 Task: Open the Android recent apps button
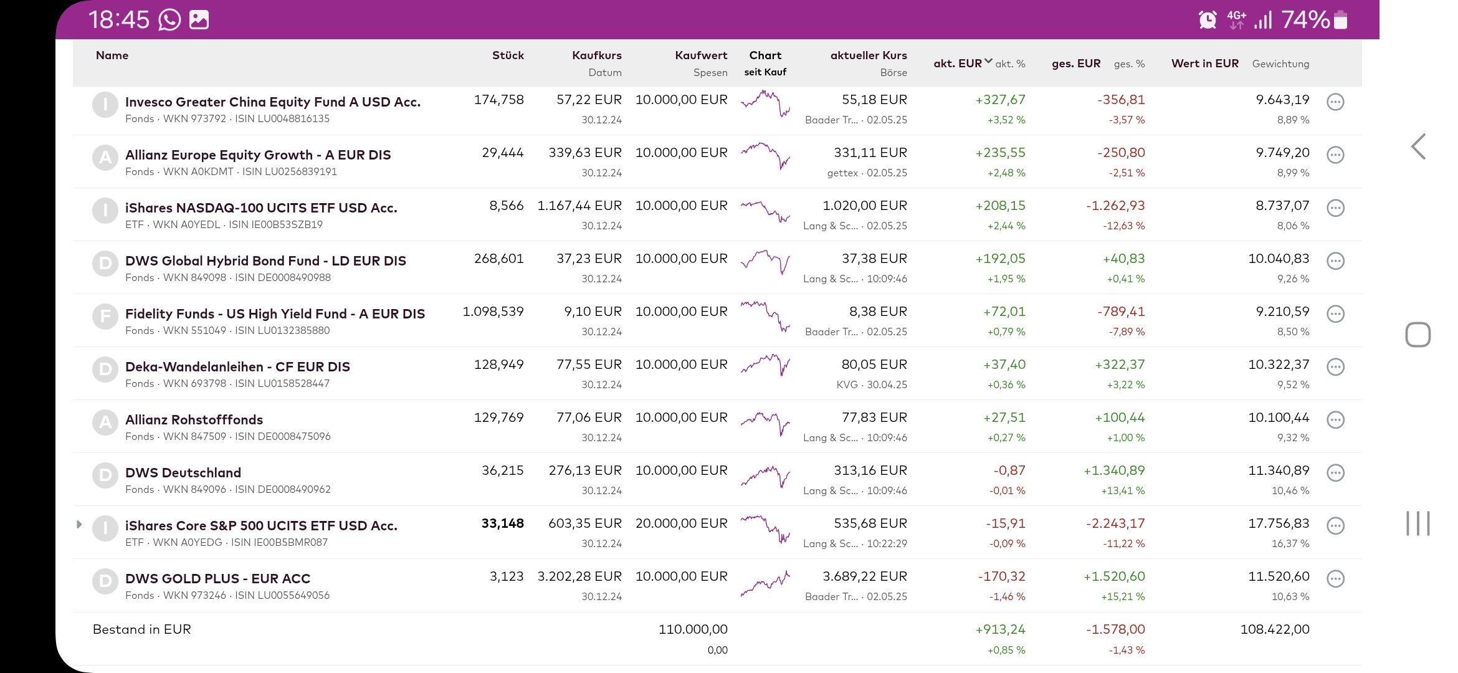point(1417,523)
